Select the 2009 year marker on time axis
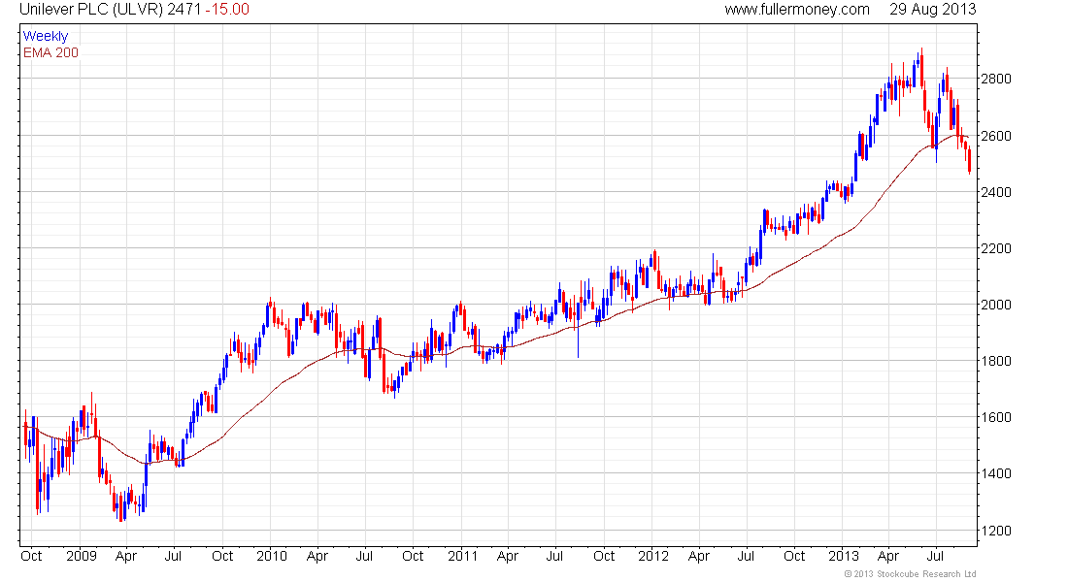The image size is (1068, 582). [81, 556]
